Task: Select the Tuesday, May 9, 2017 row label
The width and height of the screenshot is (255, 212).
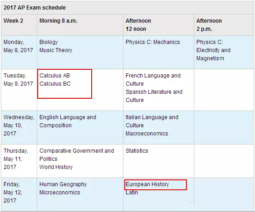Action: click(x=18, y=80)
